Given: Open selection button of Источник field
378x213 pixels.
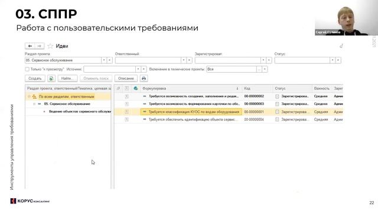Looking at the screenshot, I should tap(144, 69).
